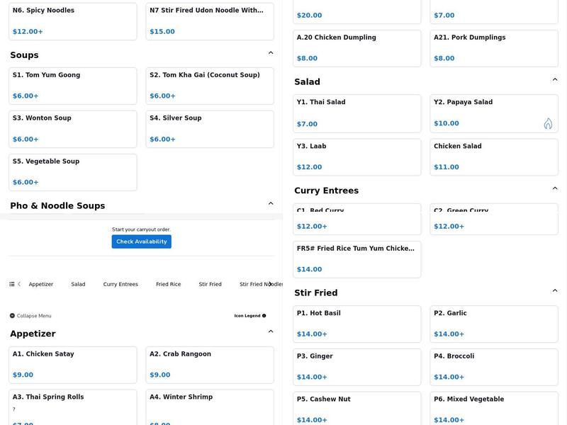Click the Icon Legend info icon
This screenshot has height=425, width=567.
pyautogui.click(x=264, y=316)
